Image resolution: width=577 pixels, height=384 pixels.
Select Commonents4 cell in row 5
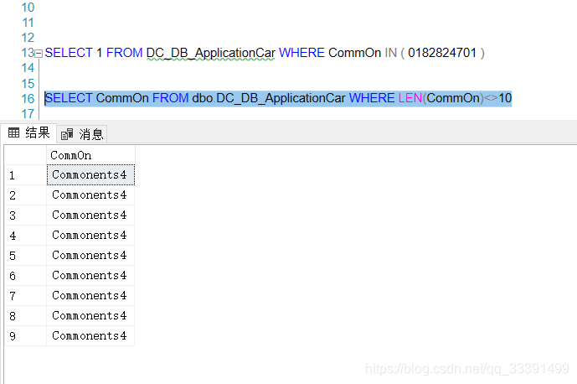[90, 255]
